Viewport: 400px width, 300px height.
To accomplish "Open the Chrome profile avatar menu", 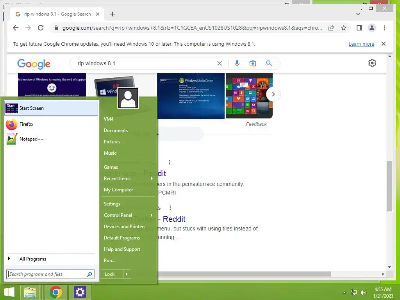I will 372,28.
